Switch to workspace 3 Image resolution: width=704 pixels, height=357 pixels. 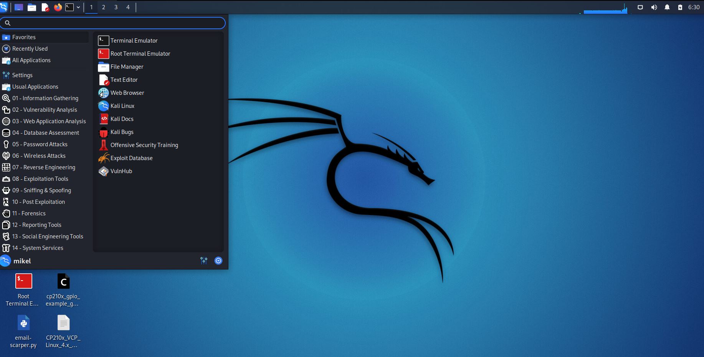(x=116, y=7)
